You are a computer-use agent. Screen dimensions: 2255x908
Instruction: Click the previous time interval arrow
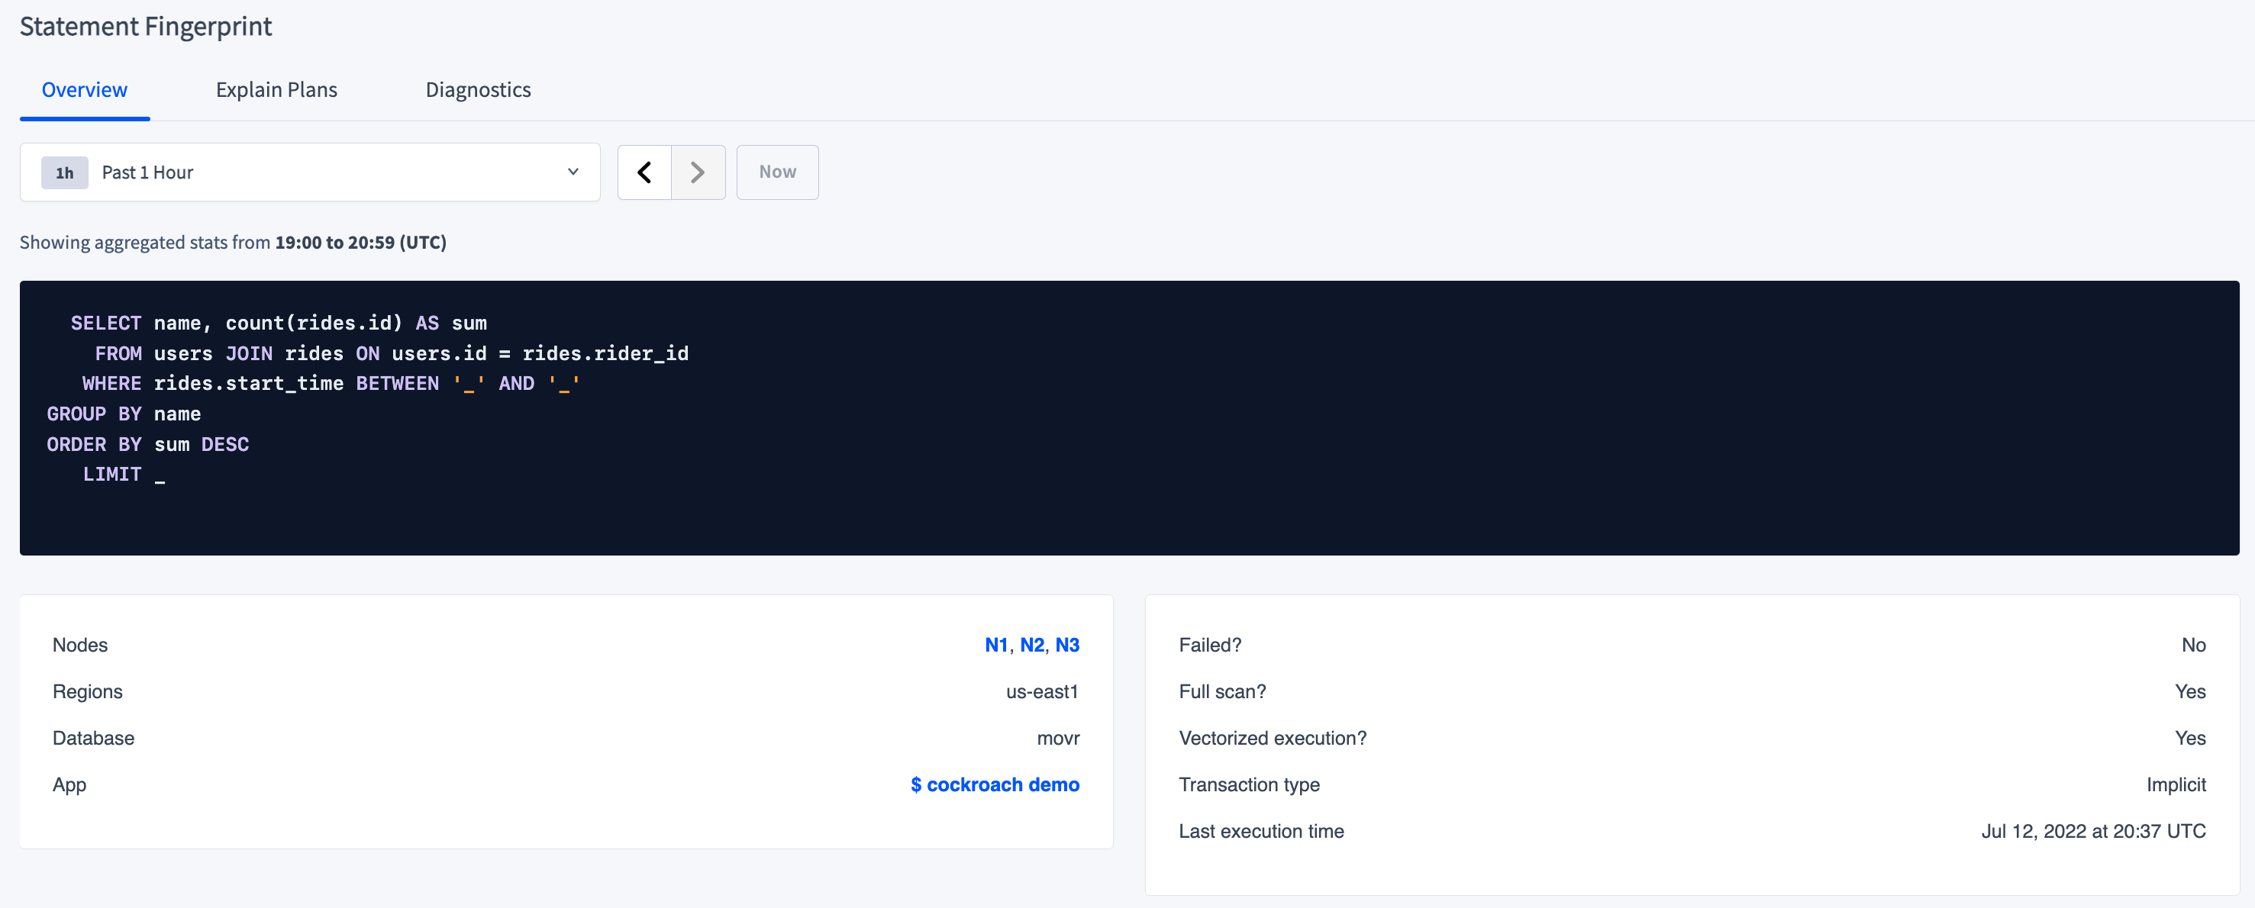(645, 172)
